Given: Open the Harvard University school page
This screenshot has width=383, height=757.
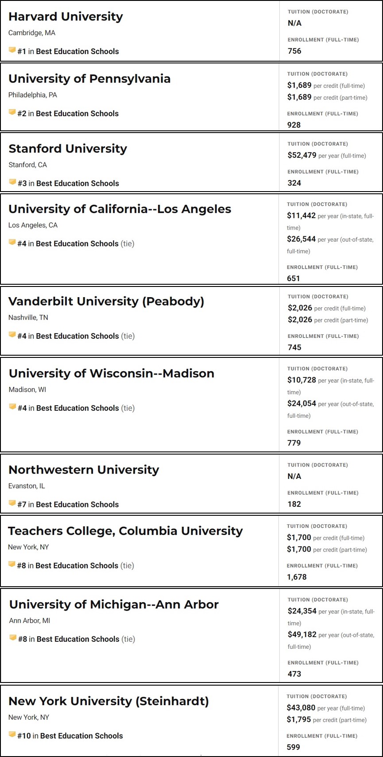Looking at the screenshot, I should [66, 16].
